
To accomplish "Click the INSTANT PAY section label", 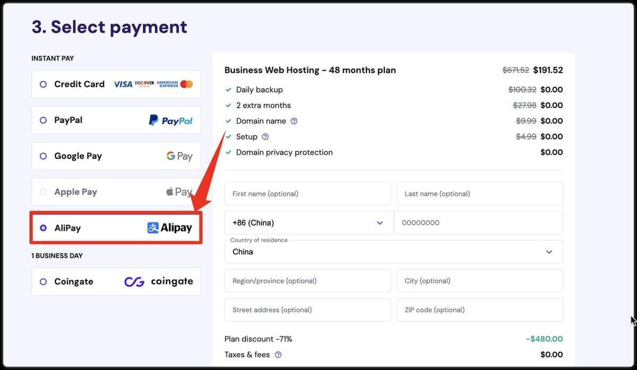I will coord(53,58).
